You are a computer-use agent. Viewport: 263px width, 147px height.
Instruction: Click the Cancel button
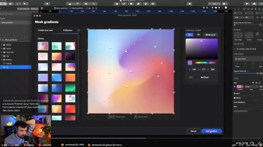click(x=194, y=131)
